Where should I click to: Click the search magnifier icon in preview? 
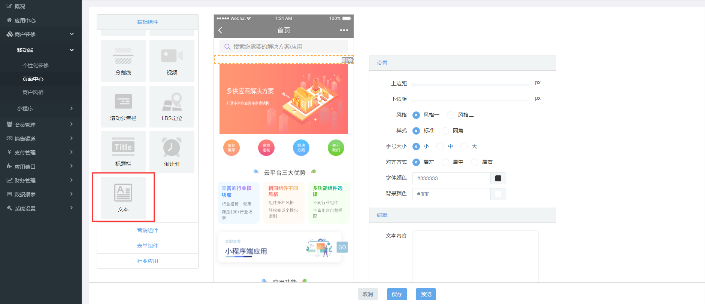(227, 47)
